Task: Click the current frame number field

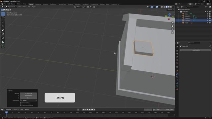Action: 148,110
